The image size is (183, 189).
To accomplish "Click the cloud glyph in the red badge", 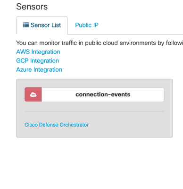I will click(33, 94).
